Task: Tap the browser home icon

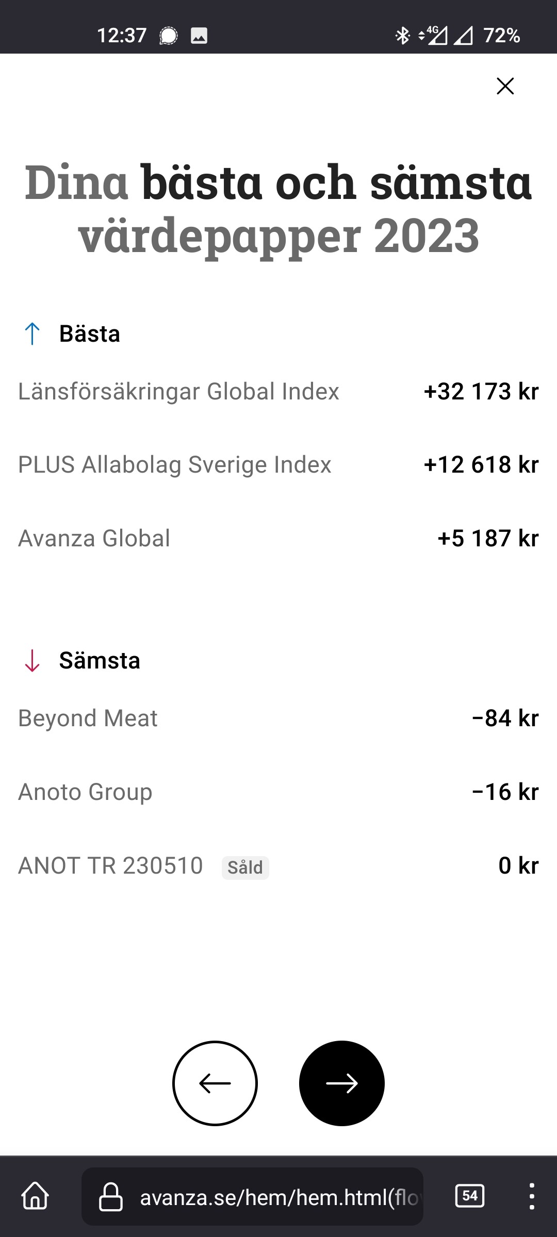Action: click(35, 1196)
